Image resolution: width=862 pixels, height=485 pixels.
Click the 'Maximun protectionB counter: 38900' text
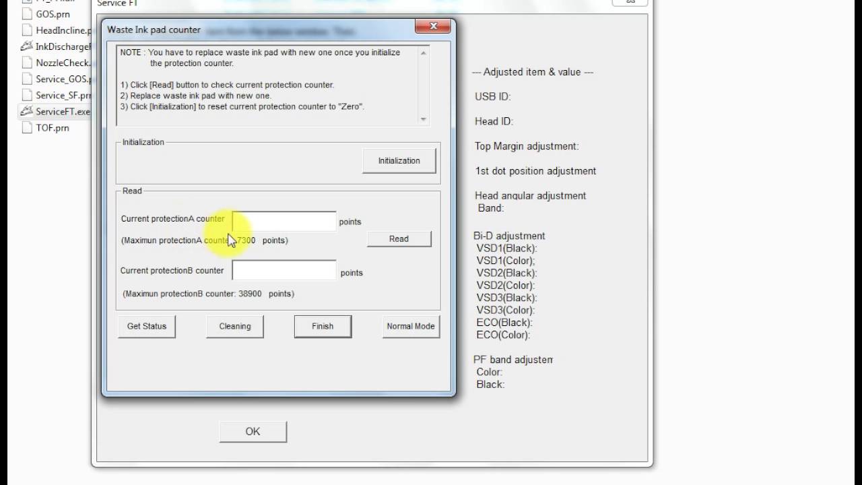coord(209,294)
